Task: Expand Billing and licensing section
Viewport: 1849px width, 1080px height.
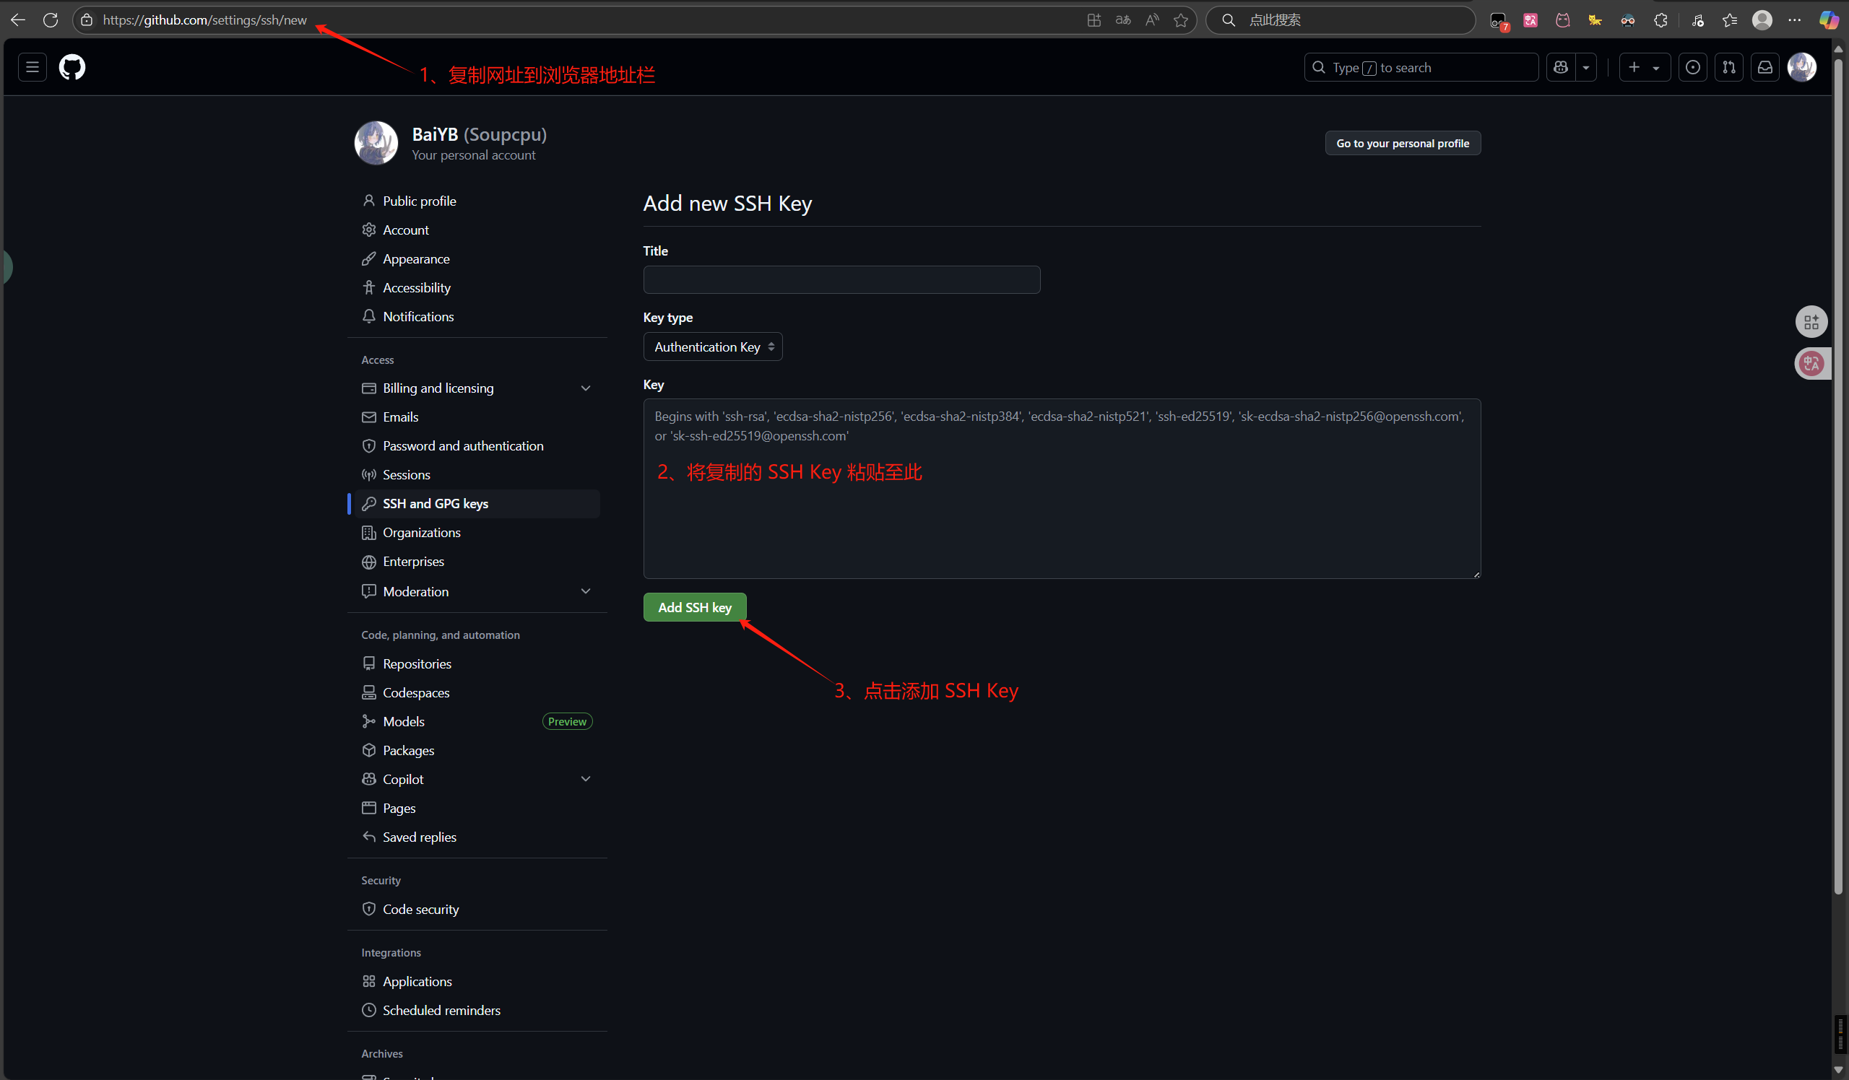Action: pos(477,388)
